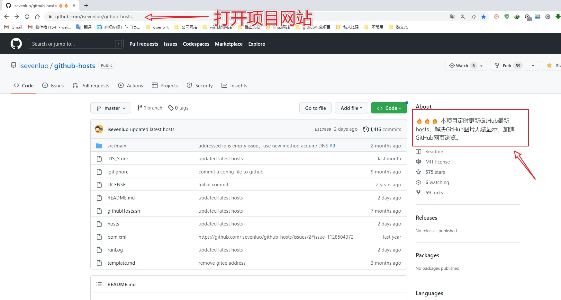Reload the page with refresh icon
This screenshot has height=300, width=561.
(27, 17)
